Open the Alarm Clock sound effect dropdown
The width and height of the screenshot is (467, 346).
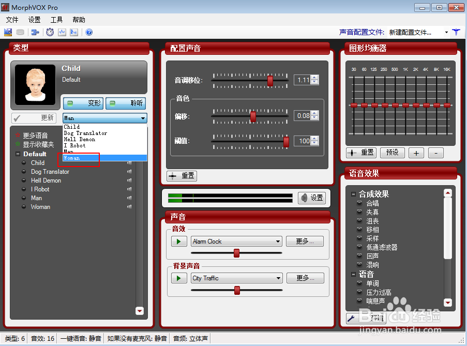236,241
